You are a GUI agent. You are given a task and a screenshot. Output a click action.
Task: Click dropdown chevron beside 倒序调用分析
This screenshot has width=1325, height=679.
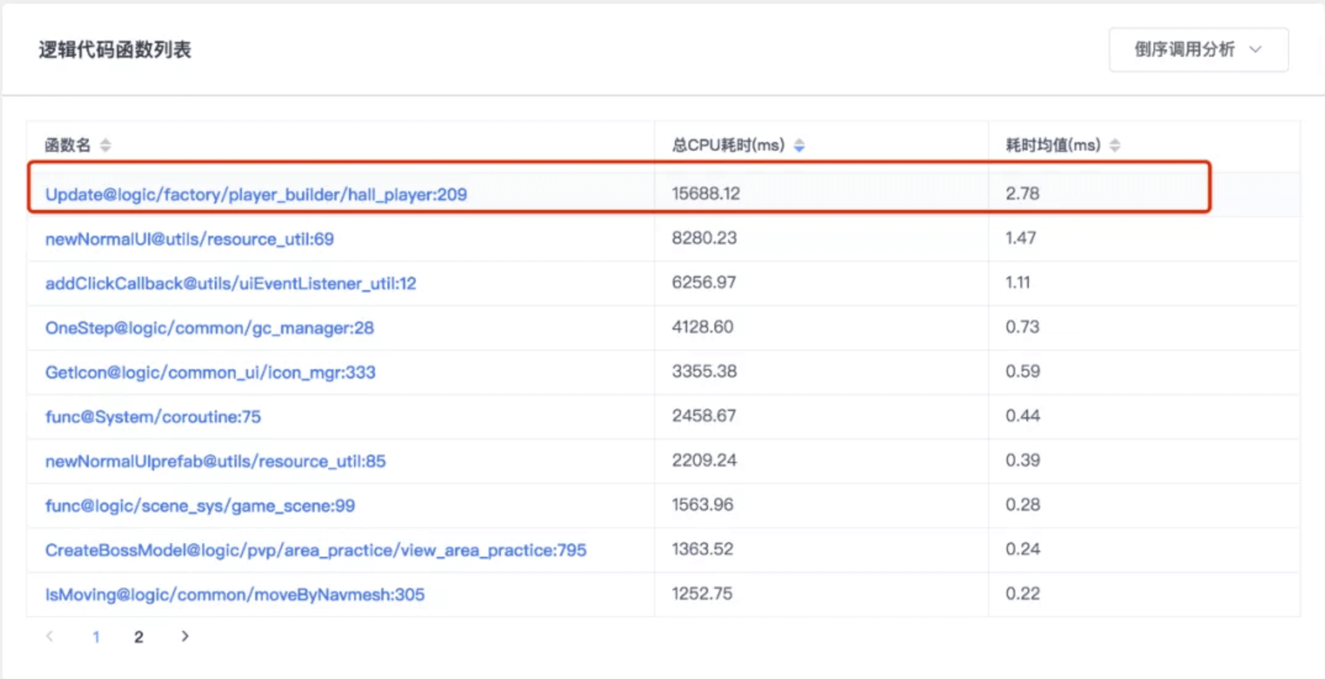(x=1256, y=49)
